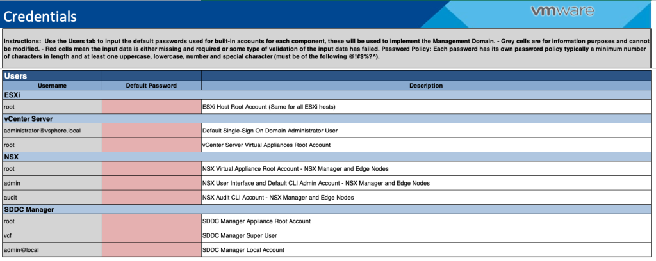The width and height of the screenshot is (656, 261).
Task: Click the vCenter Server root password cell
Action: [x=151, y=145]
